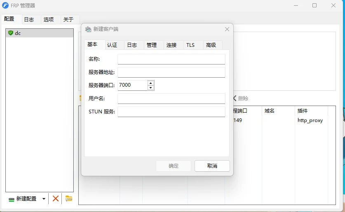Close the 新建客户端 dialog with the X

(227, 29)
